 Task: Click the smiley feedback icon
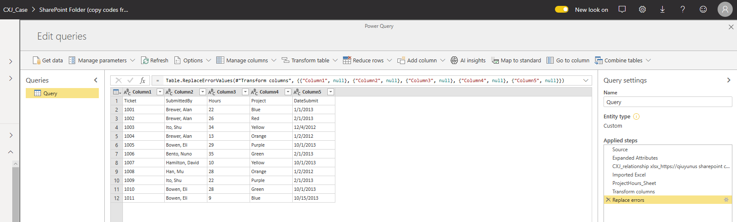point(703,9)
